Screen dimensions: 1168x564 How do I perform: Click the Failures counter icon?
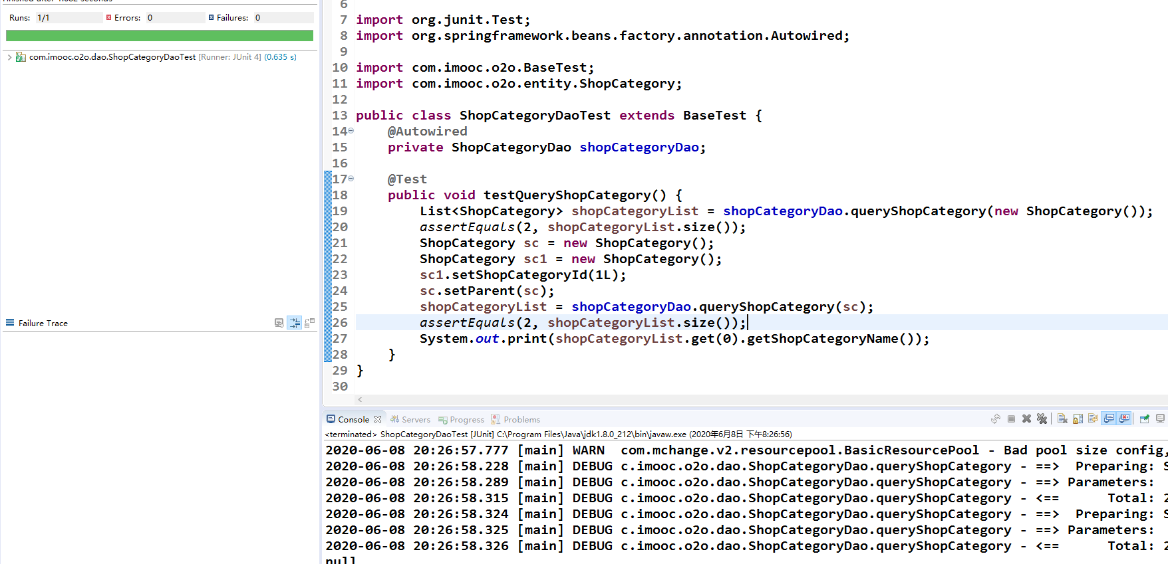[x=212, y=18]
